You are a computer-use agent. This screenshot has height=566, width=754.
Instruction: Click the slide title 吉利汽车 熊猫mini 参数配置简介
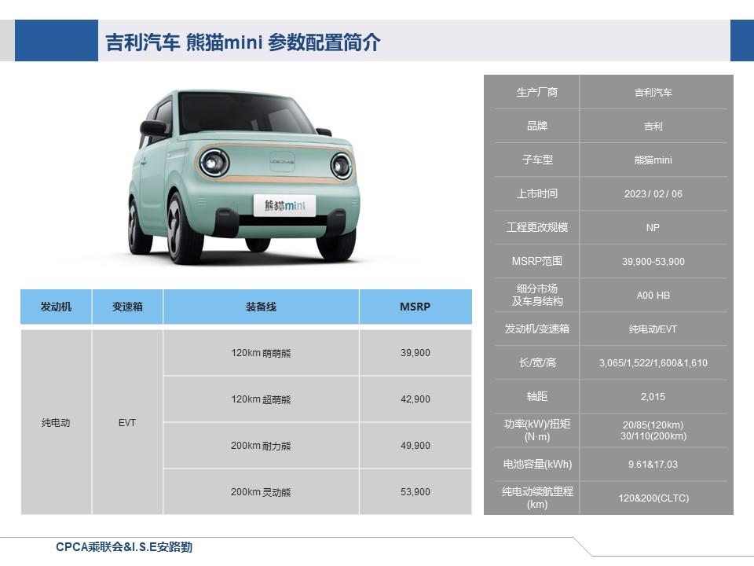click(243, 42)
